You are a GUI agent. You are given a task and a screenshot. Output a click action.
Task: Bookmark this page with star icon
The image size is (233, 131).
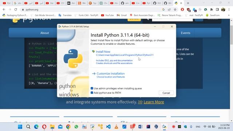tap(175, 9)
